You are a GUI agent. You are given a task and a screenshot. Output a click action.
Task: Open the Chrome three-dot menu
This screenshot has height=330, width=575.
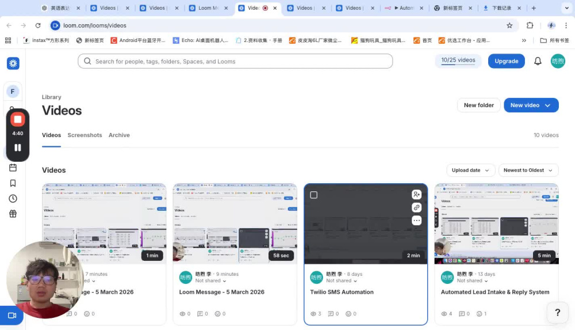(x=566, y=25)
